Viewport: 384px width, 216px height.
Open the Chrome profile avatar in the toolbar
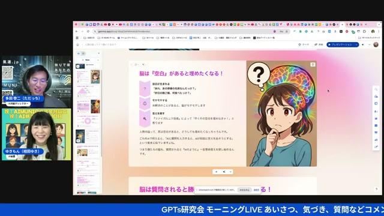click(373, 32)
